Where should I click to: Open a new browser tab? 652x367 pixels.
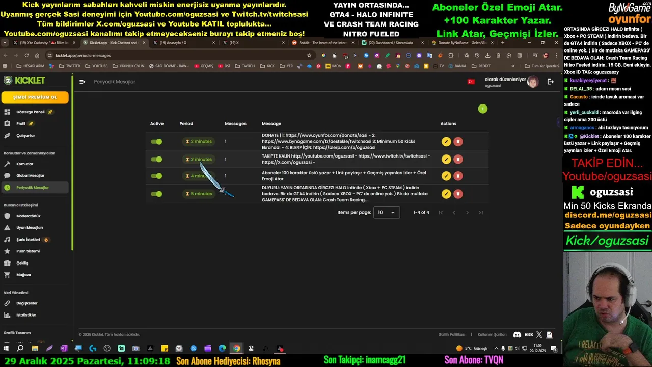[x=503, y=43]
